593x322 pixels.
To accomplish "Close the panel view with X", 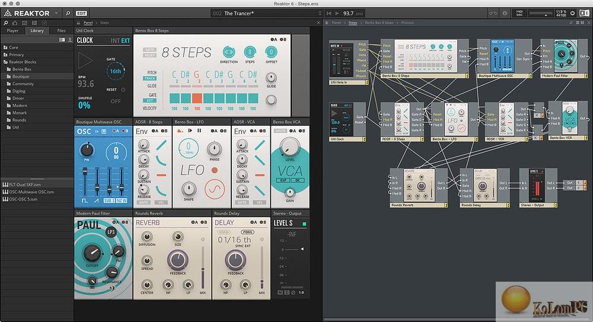I will pos(318,23).
